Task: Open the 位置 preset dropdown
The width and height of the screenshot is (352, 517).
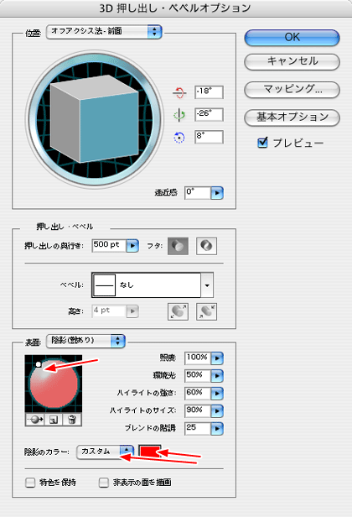Action: click(x=104, y=32)
